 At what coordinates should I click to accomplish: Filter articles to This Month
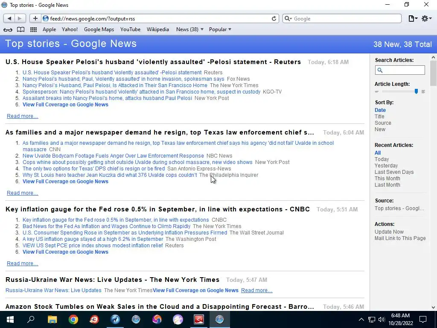(x=387, y=178)
